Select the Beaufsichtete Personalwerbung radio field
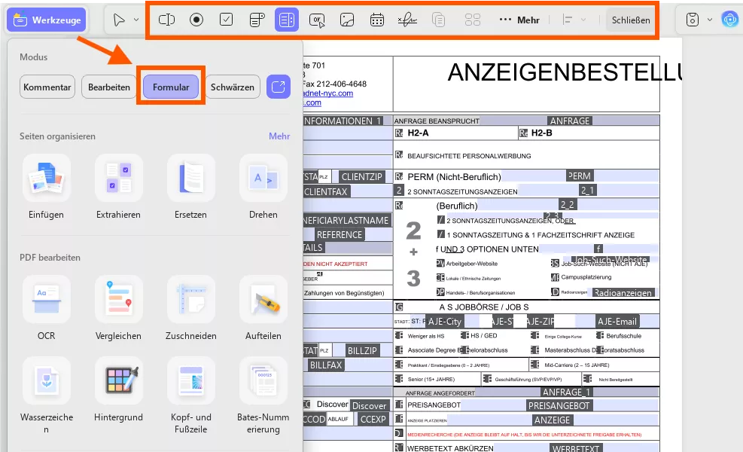 (399, 155)
